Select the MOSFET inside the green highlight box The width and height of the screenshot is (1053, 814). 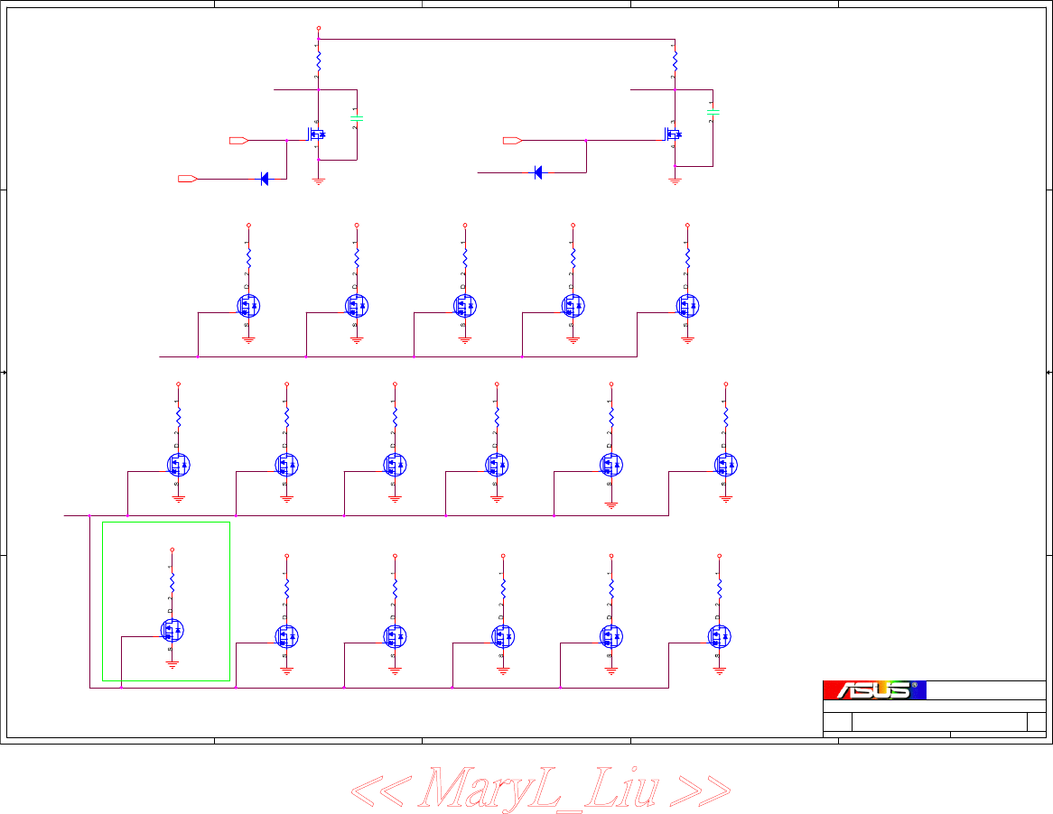[172, 630]
